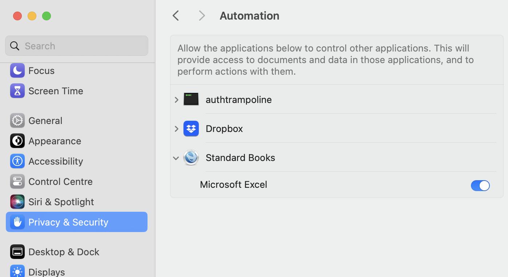This screenshot has width=508, height=277.
Task: Expand the authtrampoline row
Action: click(176, 99)
